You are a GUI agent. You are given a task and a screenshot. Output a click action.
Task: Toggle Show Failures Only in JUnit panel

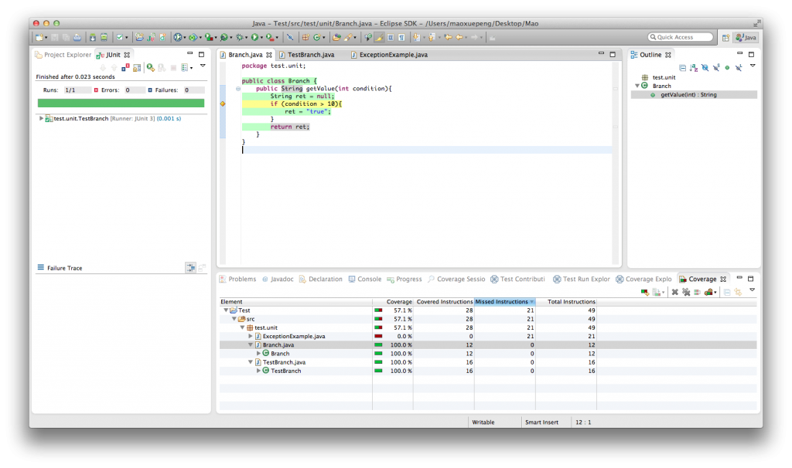125,68
